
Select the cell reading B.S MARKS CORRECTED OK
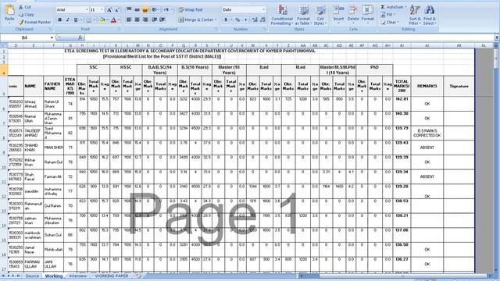[x=427, y=133]
